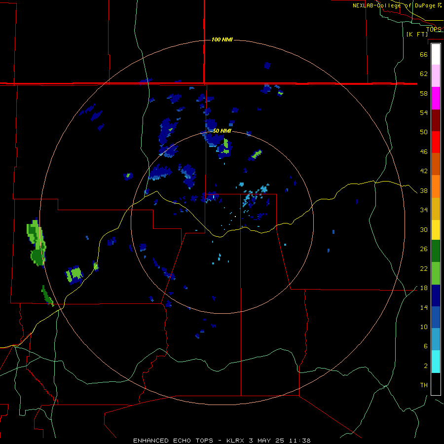Click the Enhanced Echo Tops KLRX caption
Image resolution: width=444 pixels, height=444 pixels.
[222, 441]
